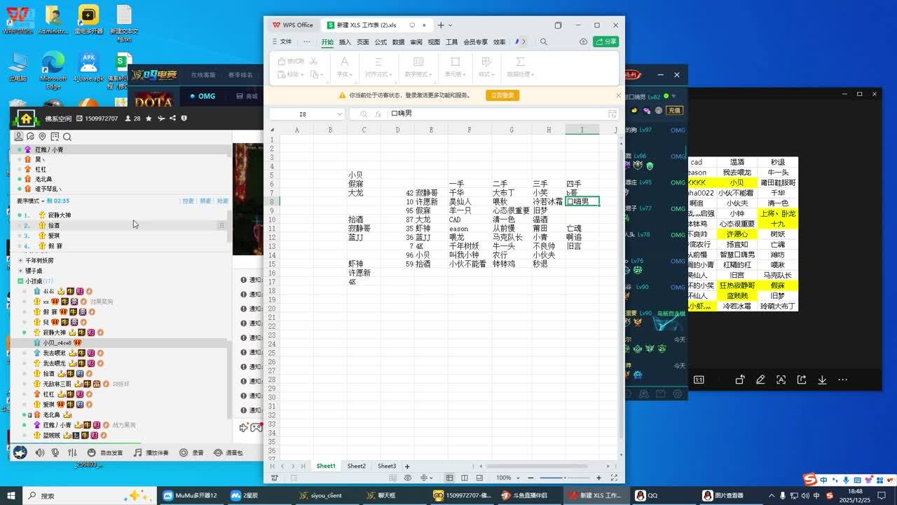Click the WPS ribbon search magnifier icon
Image resolution: width=897 pixels, height=505 pixels.
(544, 42)
